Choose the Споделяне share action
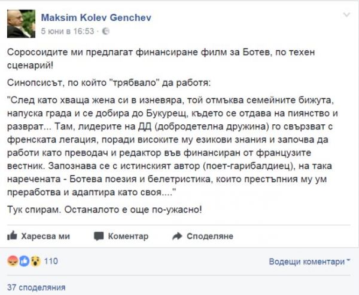The height and width of the screenshot is (295, 359). click(x=210, y=236)
